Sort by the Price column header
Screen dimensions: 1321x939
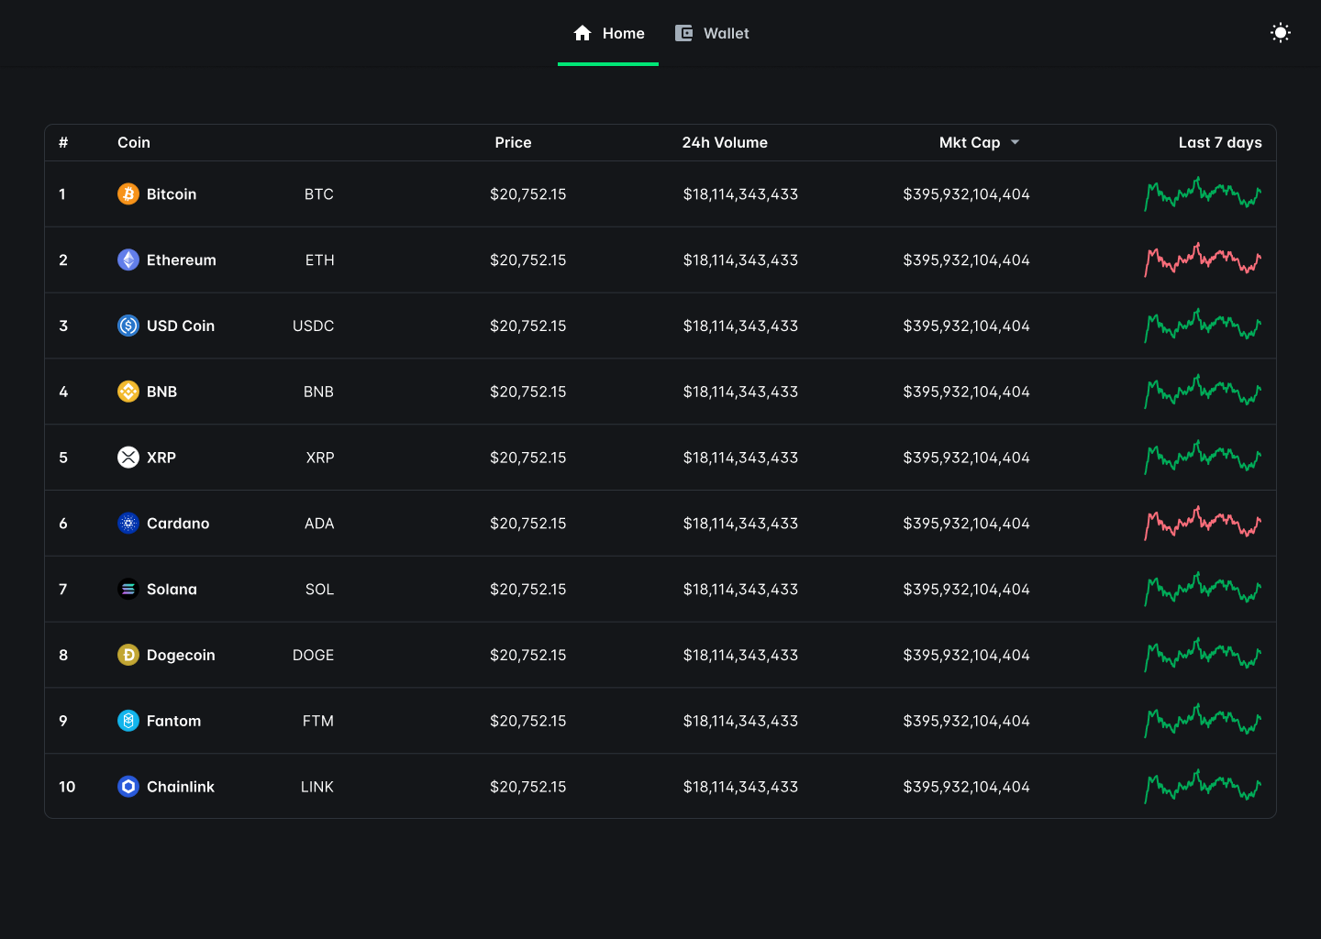point(513,142)
